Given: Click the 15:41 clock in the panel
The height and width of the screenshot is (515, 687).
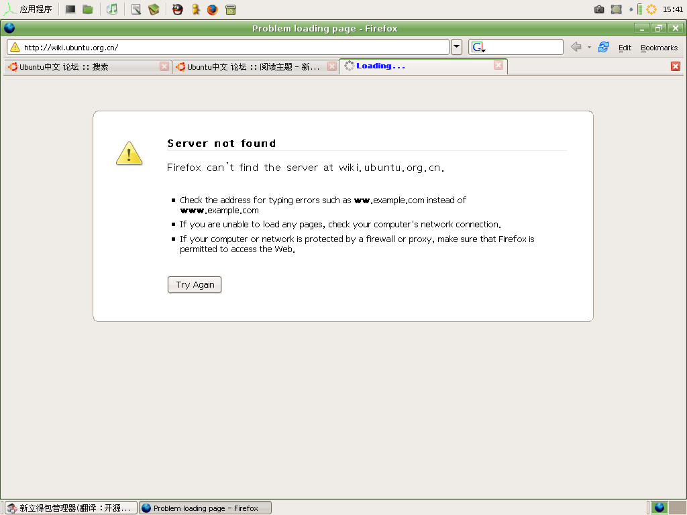Looking at the screenshot, I should point(672,9).
